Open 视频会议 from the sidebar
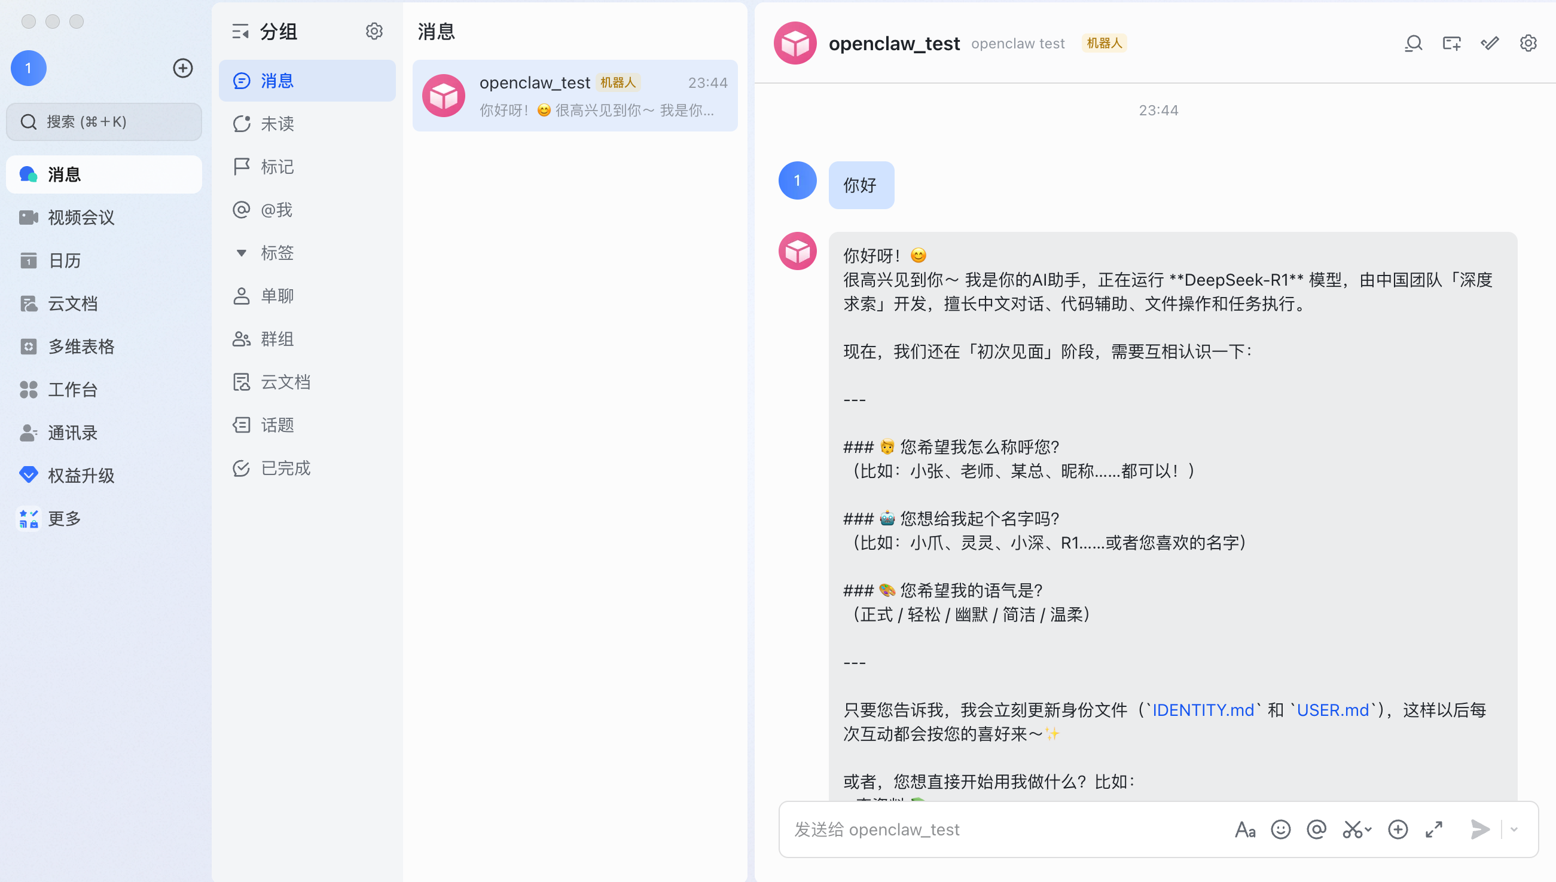This screenshot has width=1556, height=882. [x=82, y=218]
